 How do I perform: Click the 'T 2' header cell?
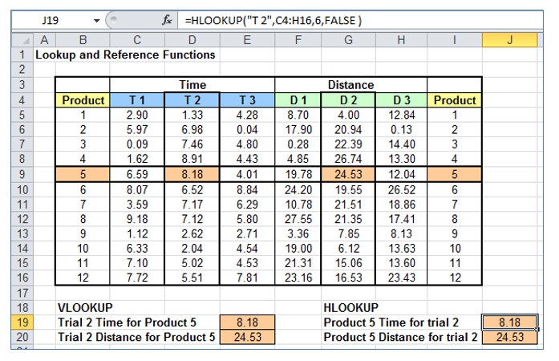pos(192,100)
